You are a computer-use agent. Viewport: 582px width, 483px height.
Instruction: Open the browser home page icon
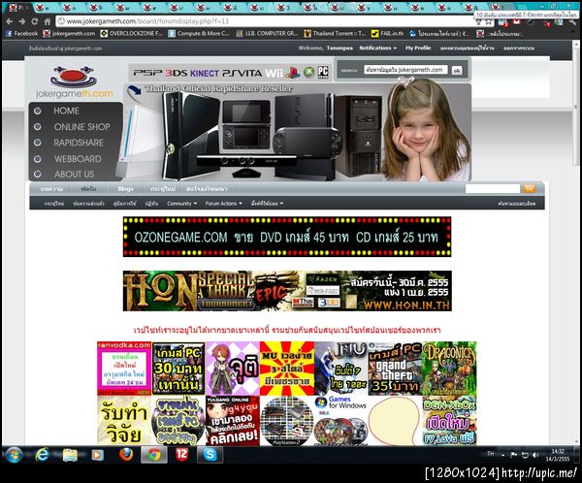coord(48,21)
